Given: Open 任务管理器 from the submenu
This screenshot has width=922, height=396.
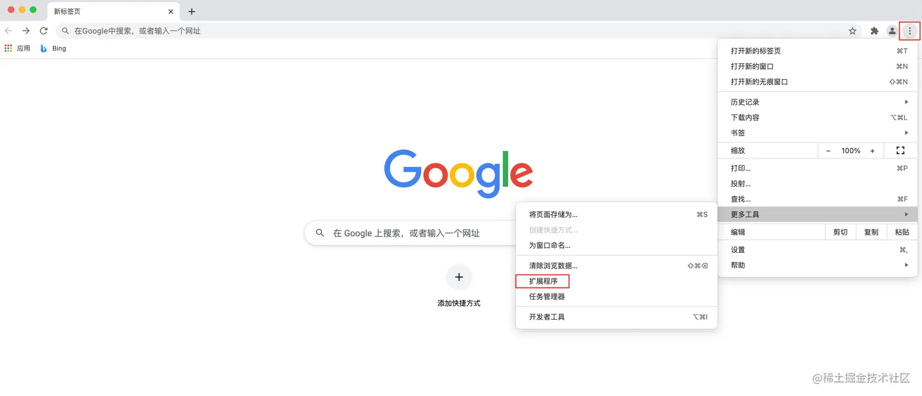Looking at the screenshot, I should click(x=616, y=297).
